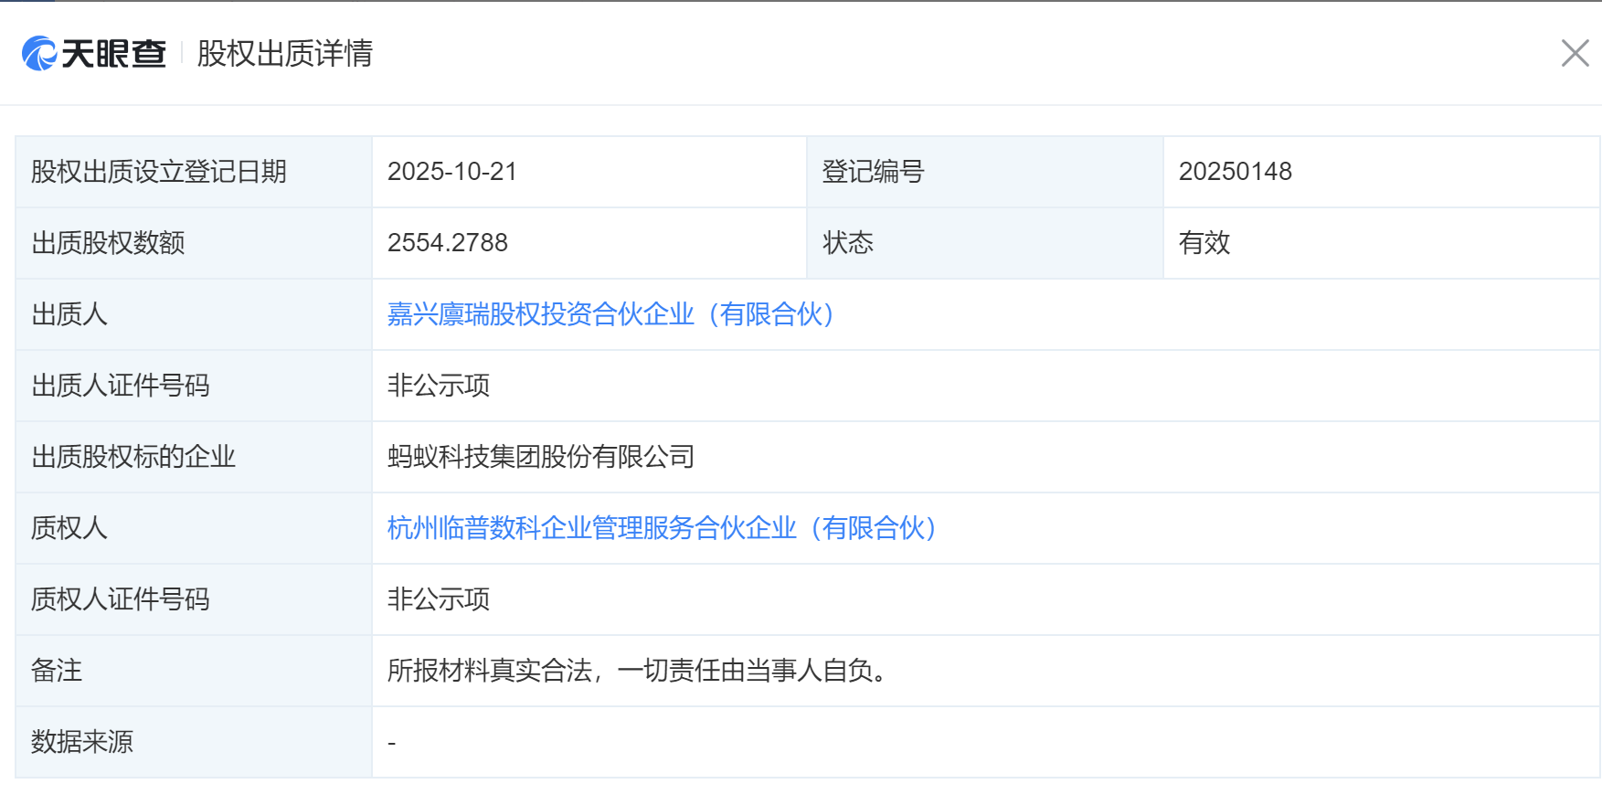Click the 股权出质设立登记日期 label
The height and width of the screenshot is (805, 1602).
point(159,172)
